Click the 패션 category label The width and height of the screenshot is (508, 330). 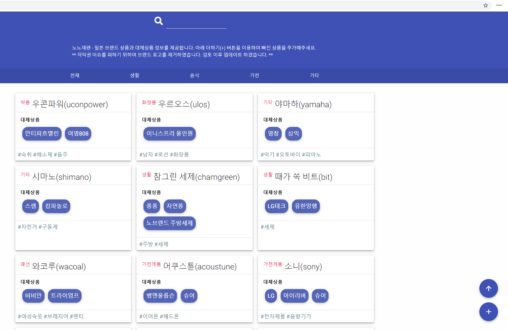pos(25,264)
